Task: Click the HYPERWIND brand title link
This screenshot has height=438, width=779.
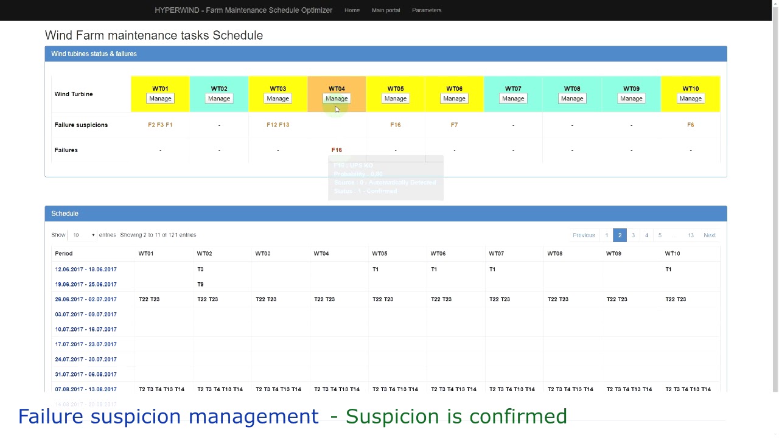Action: tap(243, 10)
